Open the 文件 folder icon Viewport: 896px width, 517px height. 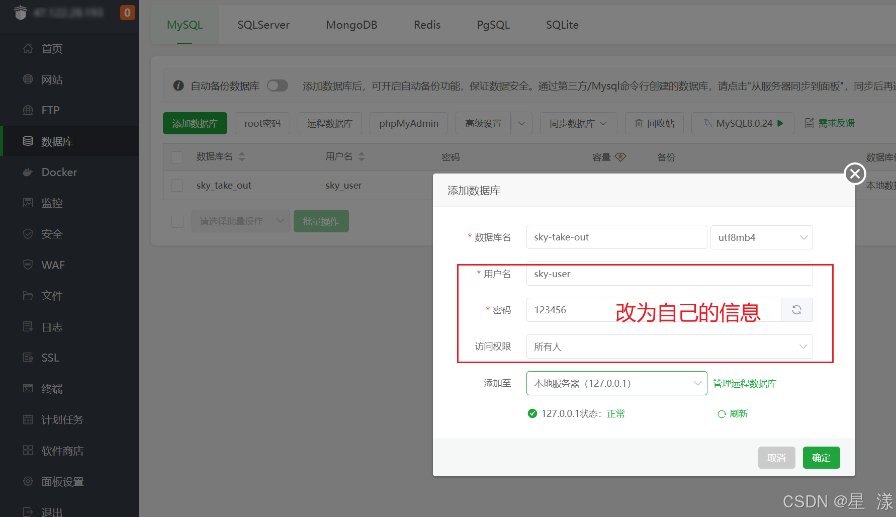tap(28, 296)
